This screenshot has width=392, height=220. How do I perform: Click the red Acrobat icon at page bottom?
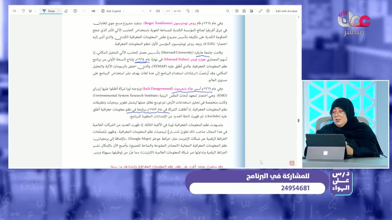point(292,163)
